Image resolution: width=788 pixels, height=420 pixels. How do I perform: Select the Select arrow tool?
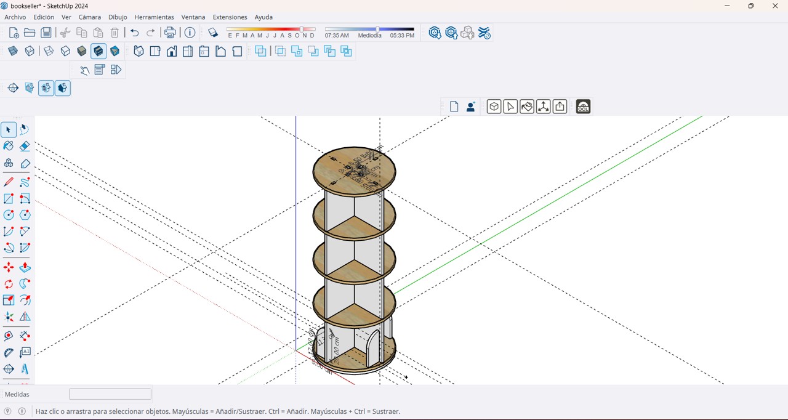click(x=9, y=130)
